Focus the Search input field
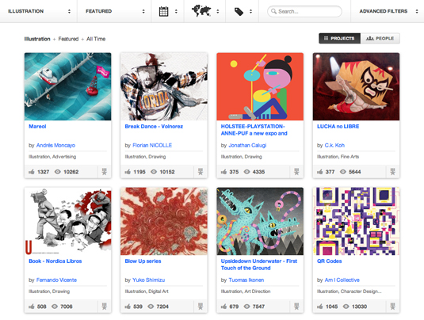424x320 pixels. point(304,11)
